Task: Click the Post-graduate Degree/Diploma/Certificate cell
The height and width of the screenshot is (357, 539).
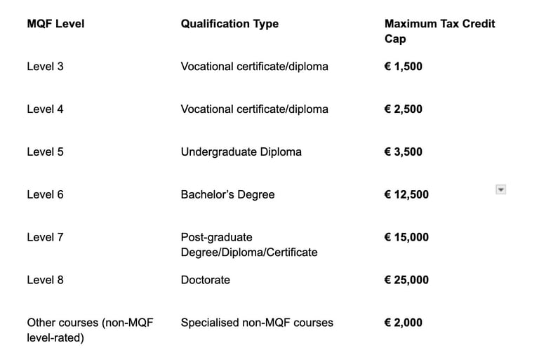Action: (x=248, y=245)
